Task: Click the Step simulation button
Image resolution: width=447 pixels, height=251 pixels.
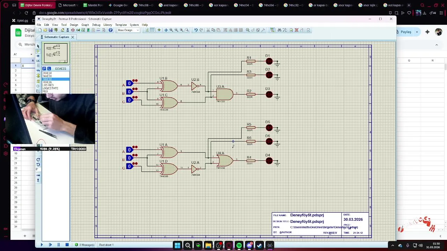Action: point(50,245)
